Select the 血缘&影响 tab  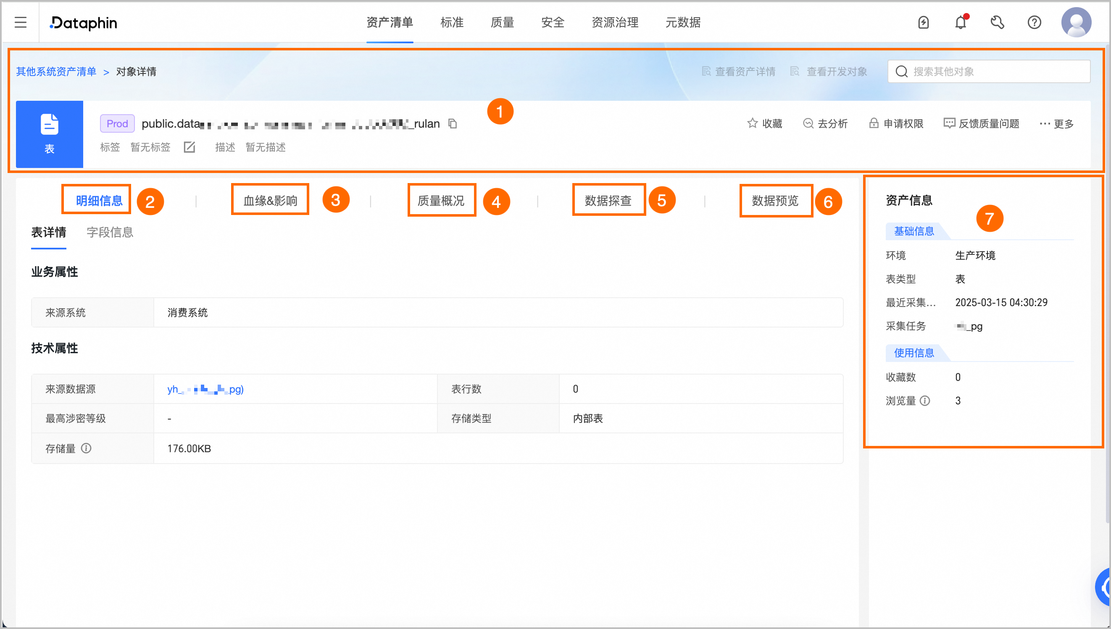[x=271, y=200]
